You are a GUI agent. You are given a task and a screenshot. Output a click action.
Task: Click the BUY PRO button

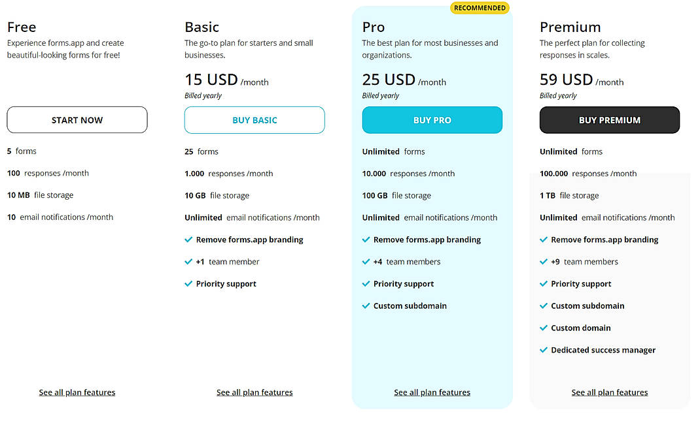[x=432, y=119]
